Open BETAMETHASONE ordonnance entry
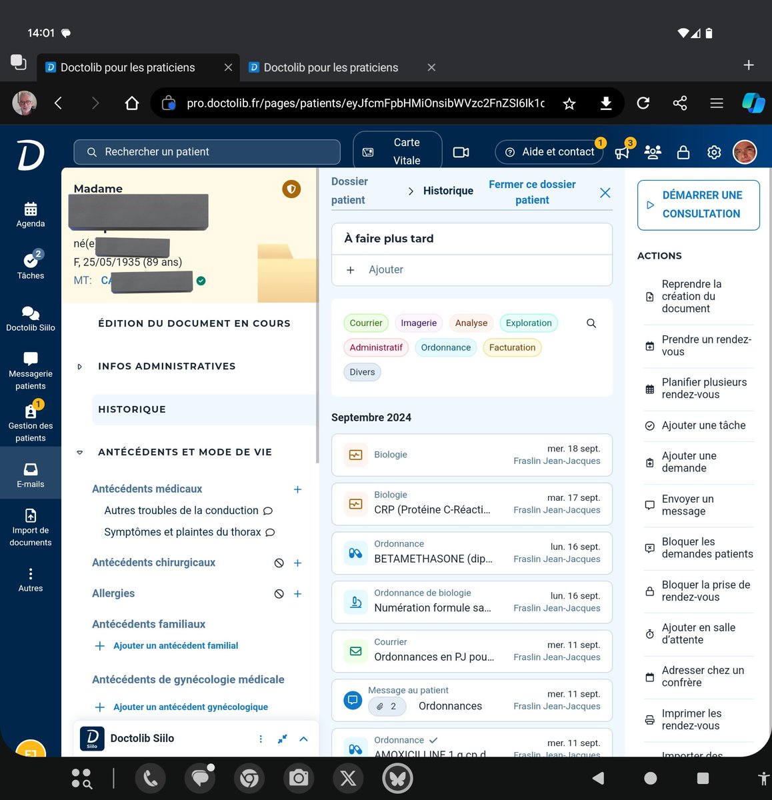The height and width of the screenshot is (800, 772). 472,553
